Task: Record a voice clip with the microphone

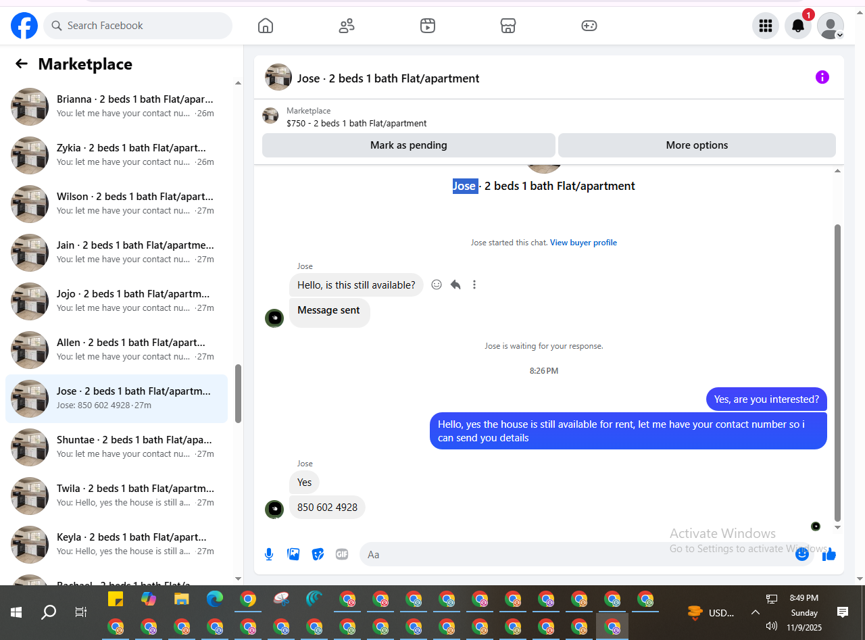Action: coord(269,554)
